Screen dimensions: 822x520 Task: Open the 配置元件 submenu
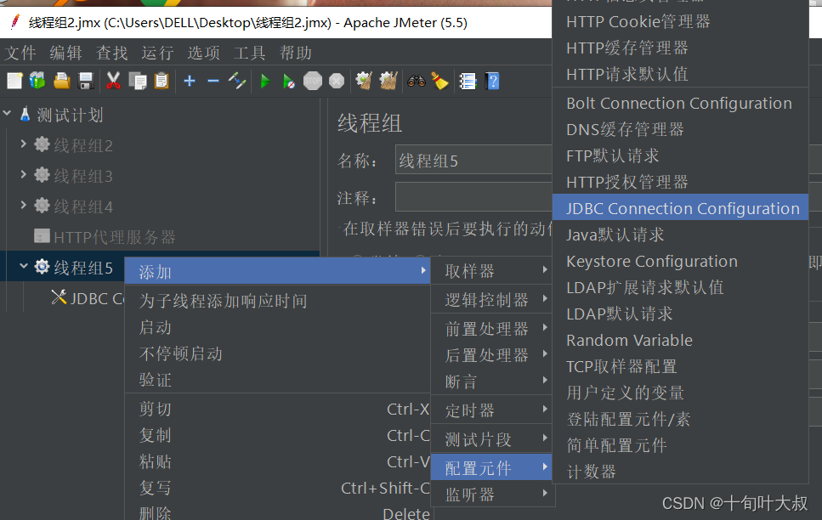[492, 467]
